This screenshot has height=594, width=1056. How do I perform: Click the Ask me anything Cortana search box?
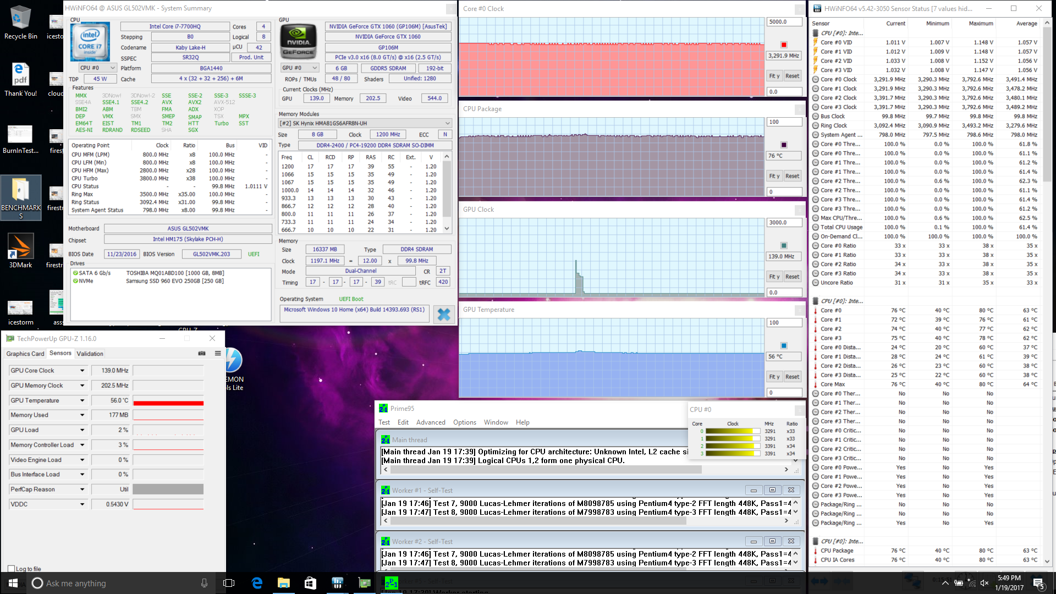120,583
